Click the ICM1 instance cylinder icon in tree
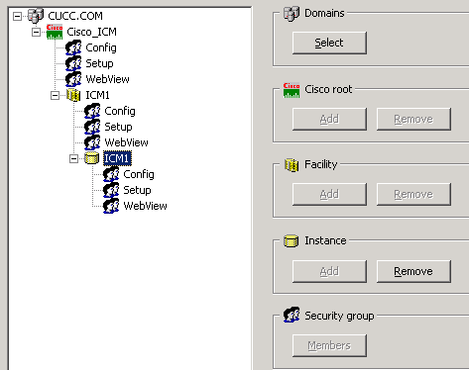The width and height of the screenshot is (469, 370). [92, 158]
